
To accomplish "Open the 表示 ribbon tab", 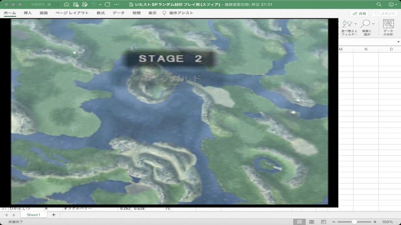I will coord(152,13).
